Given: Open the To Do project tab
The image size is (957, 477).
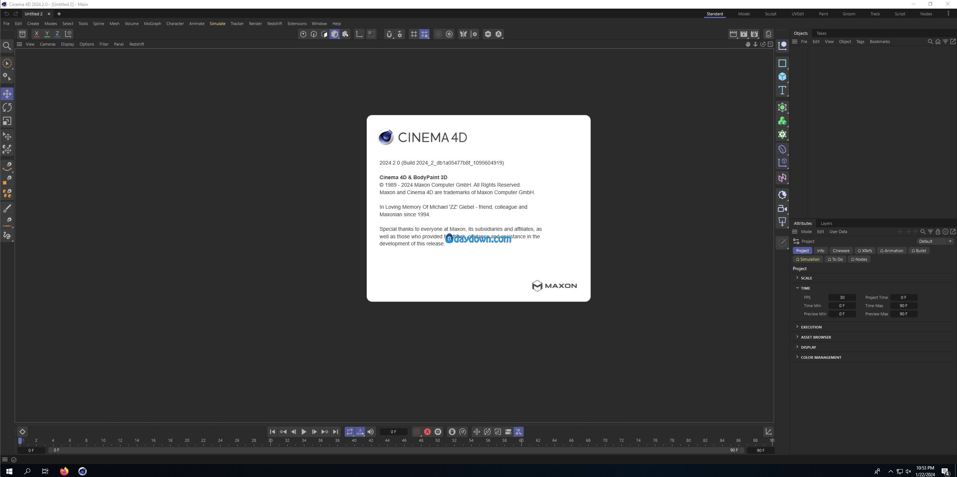Looking at the screenshot, I should point(835,259).
